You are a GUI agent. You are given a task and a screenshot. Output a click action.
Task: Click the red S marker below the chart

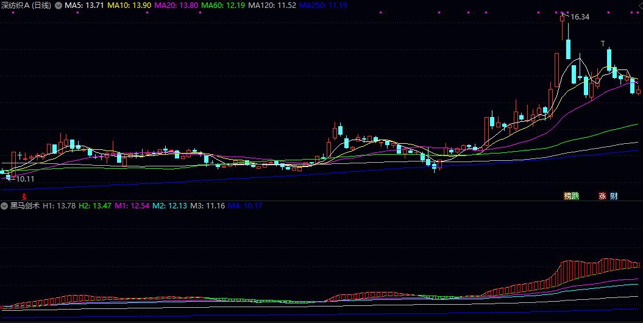[24, 197]
